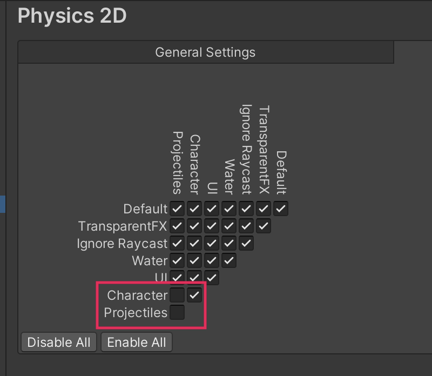Toggle UI versus Projectiles collision checkbox

177,278
